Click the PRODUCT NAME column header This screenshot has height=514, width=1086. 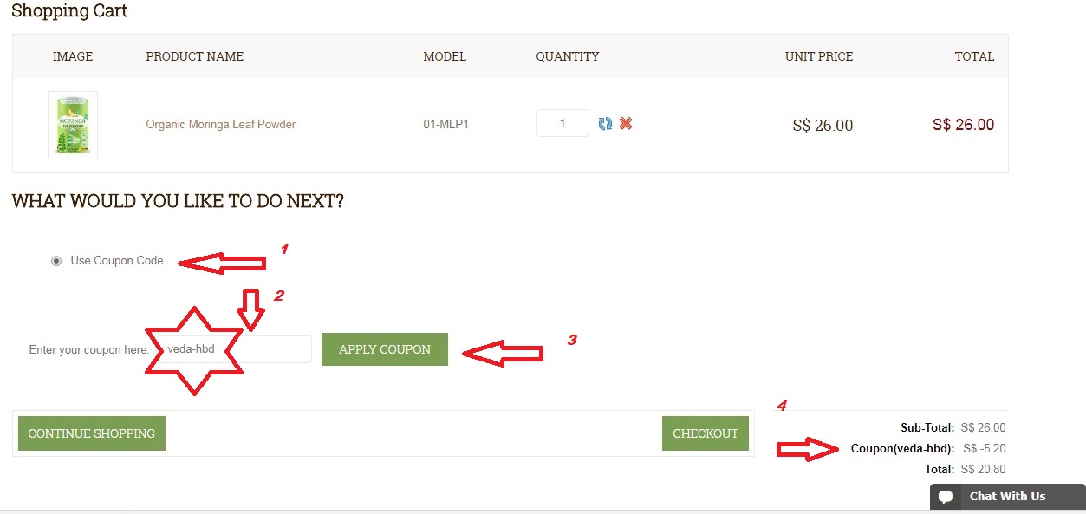click(x=194, y=56)
